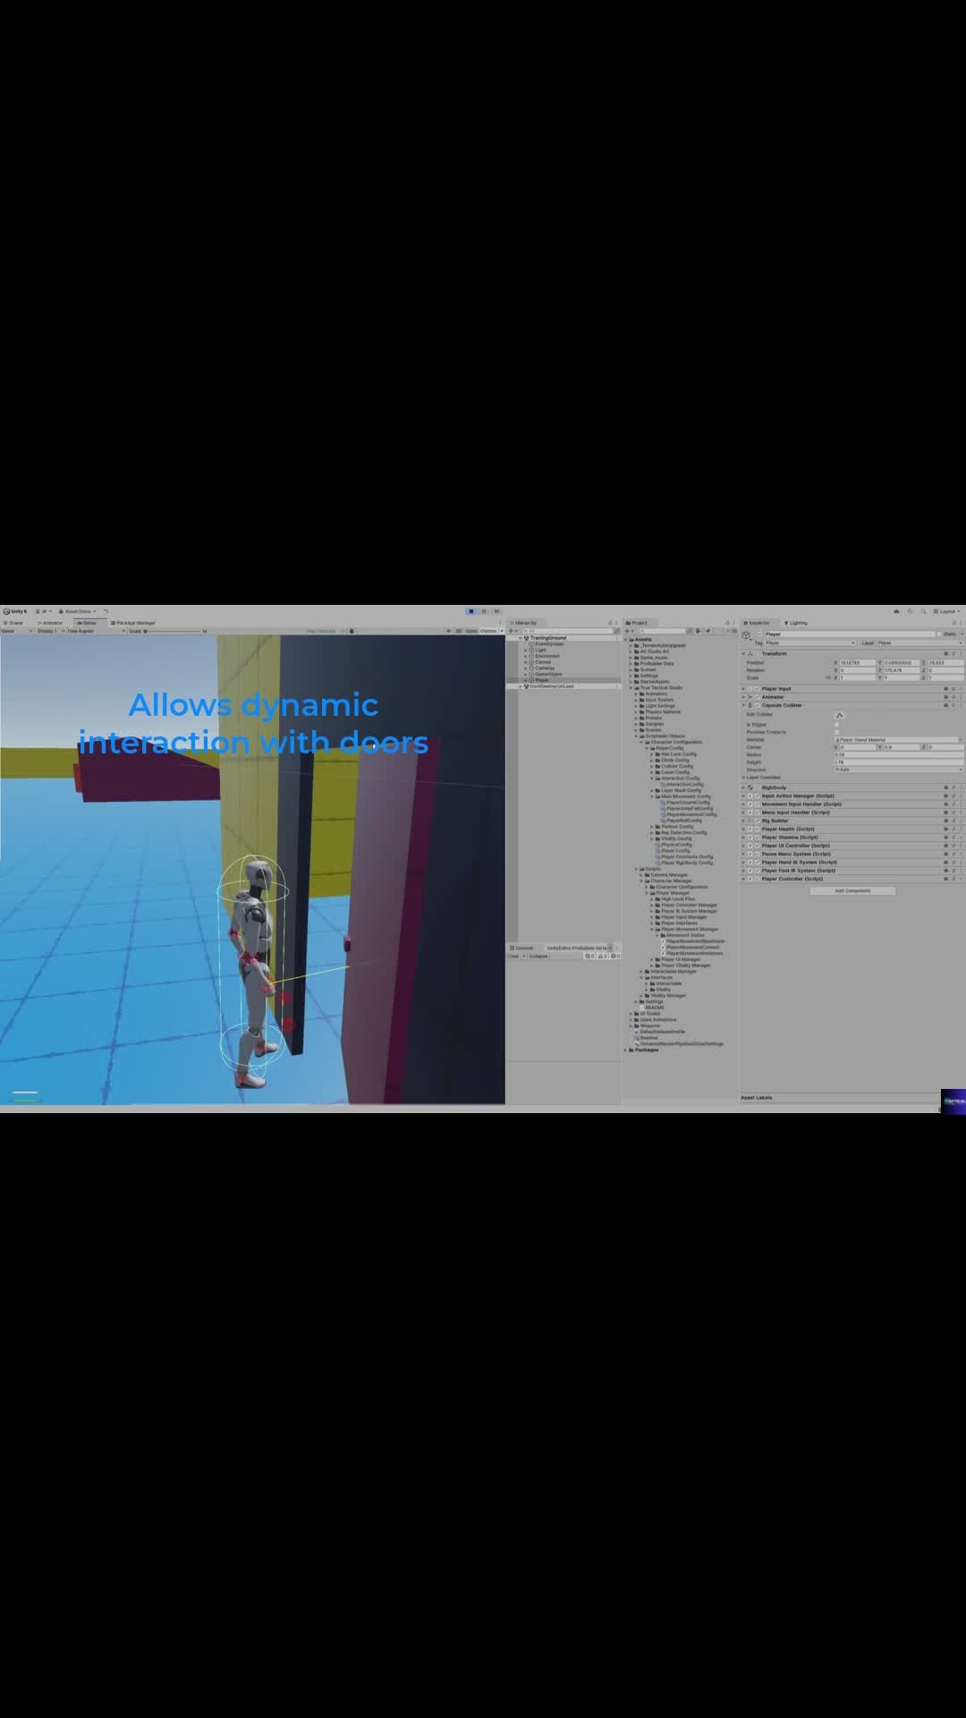Expand the Environment object in Hierarchy
966x1718 pixels.
(526, 656)
